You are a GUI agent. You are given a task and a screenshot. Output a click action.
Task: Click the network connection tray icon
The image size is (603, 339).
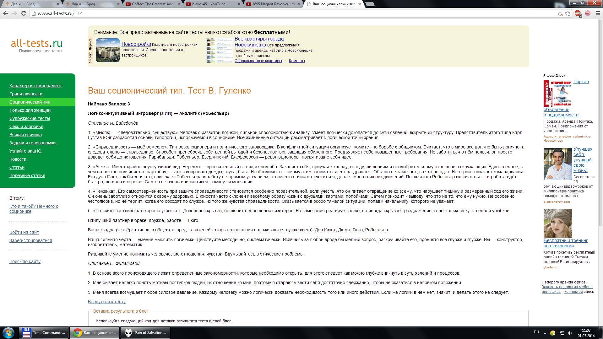tap(562, 333)
